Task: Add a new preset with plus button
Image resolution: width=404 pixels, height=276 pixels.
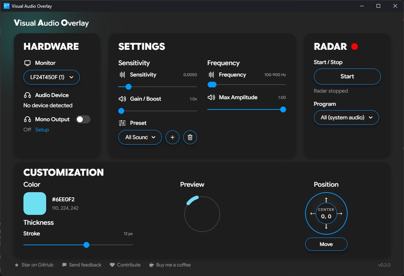Action: tap(173, 137)
